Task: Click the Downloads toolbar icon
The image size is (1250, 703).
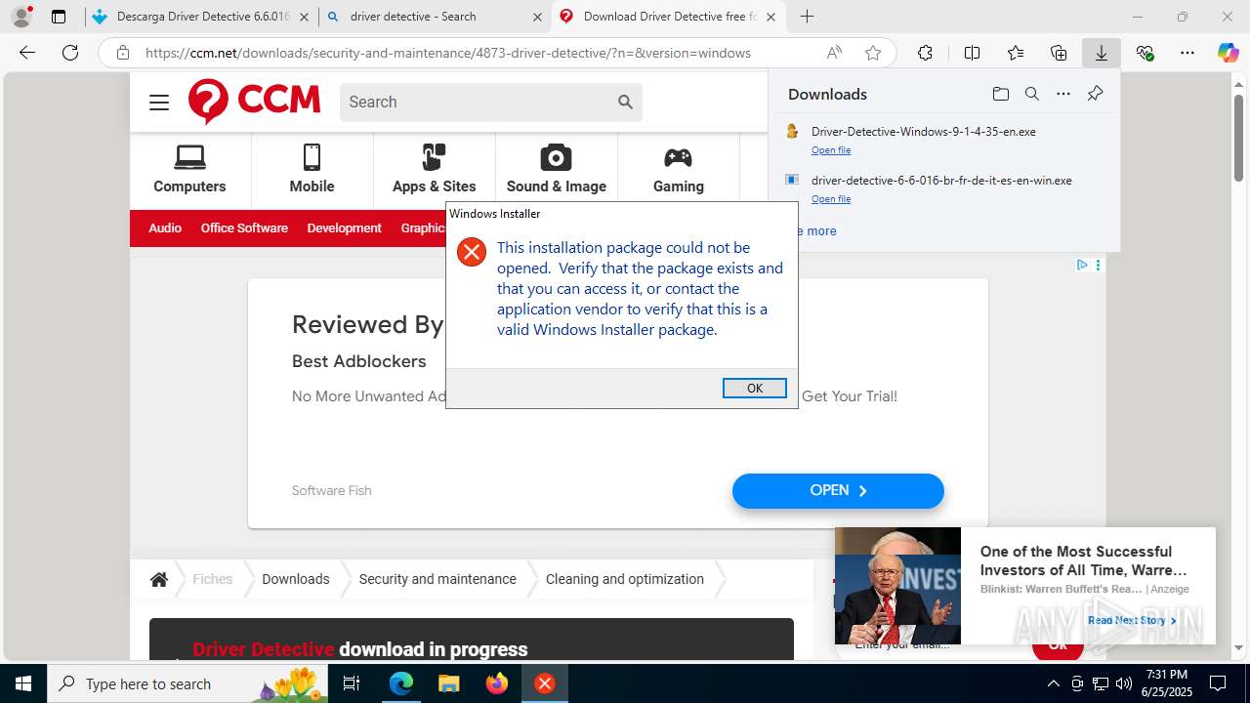Action: point(1102,53)
